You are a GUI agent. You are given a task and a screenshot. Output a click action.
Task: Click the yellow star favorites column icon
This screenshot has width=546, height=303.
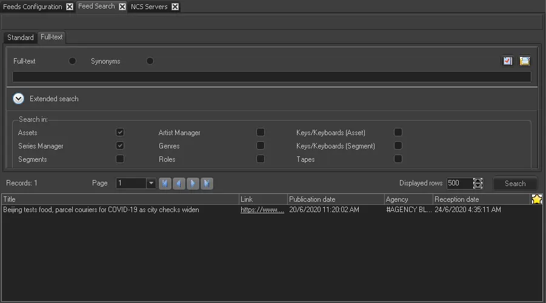point(536,199)
